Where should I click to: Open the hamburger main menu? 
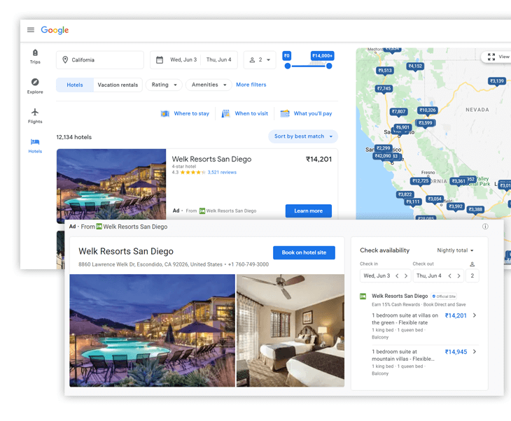[x=31, y=30]
